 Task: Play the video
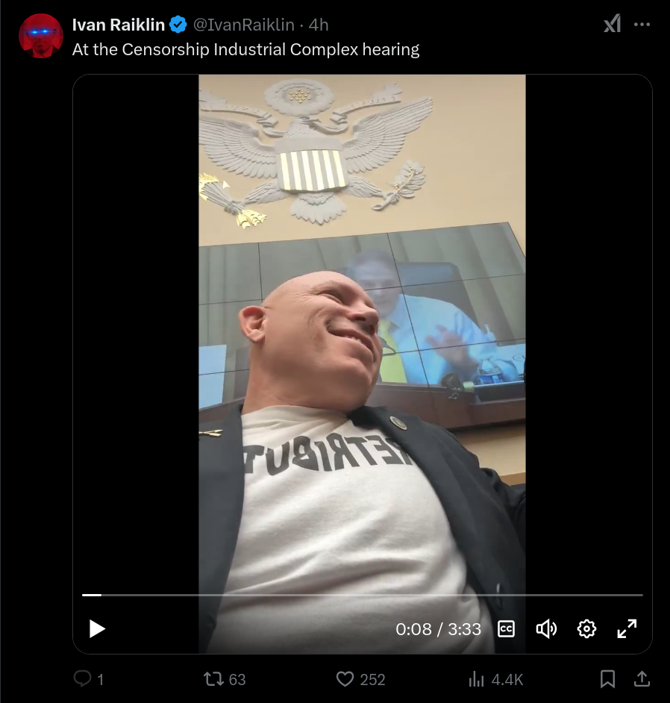coord(97,628)
